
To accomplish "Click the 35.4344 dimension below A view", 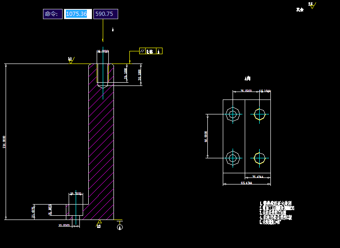I will tap(258, 177).
